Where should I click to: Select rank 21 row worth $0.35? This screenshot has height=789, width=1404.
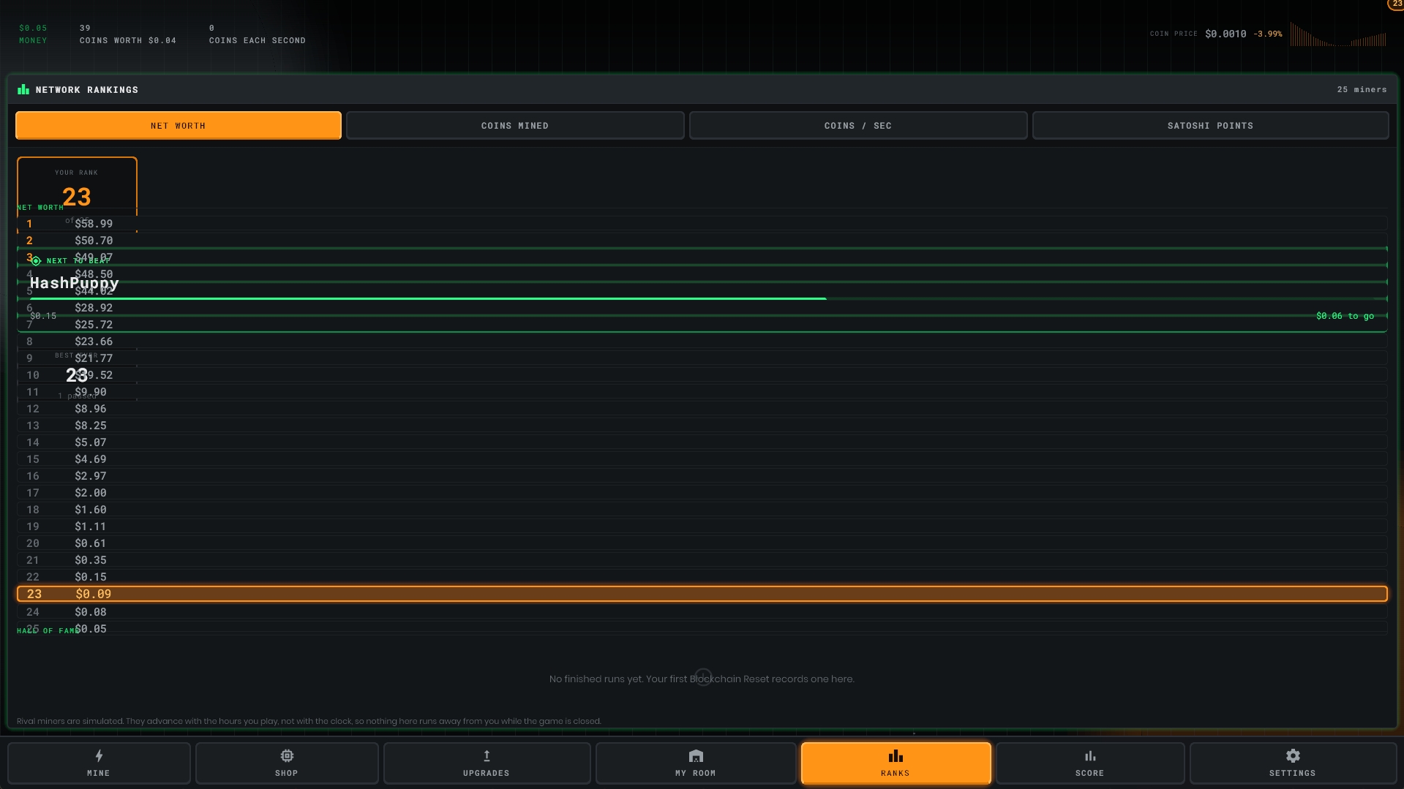tap(702, 560)
